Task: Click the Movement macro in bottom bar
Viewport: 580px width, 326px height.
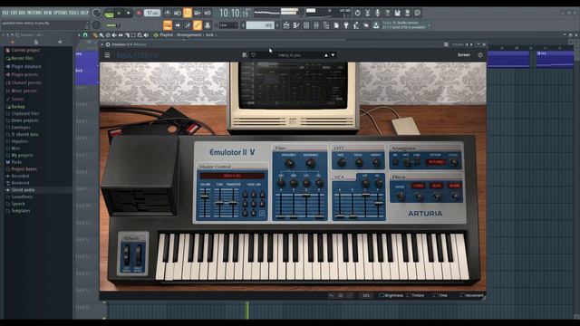Action: (x=471, y=295)
